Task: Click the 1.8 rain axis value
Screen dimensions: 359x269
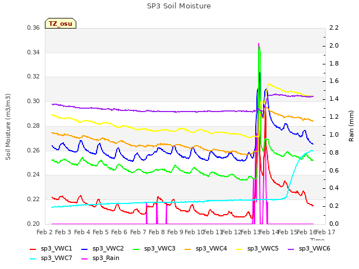Action: tap(334, 63)
